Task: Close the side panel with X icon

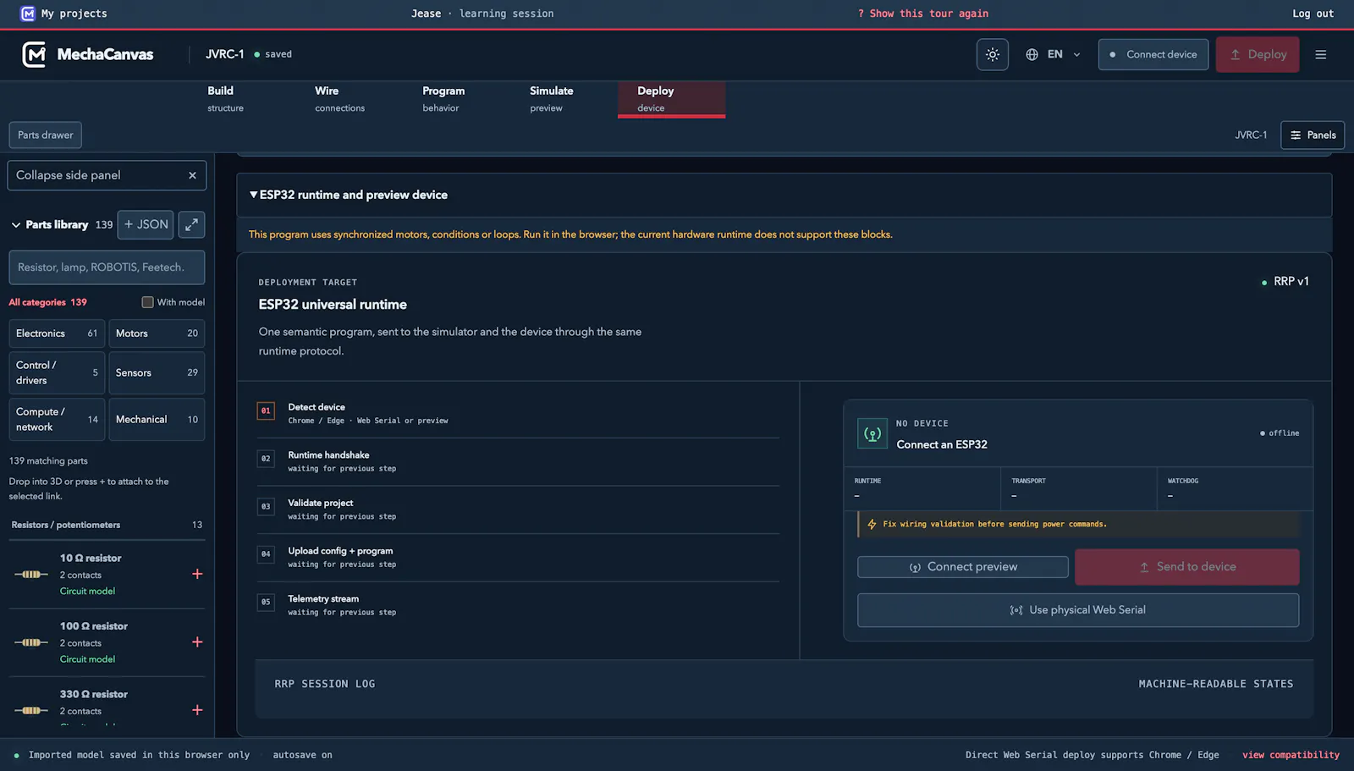Action: coord(192,175)
